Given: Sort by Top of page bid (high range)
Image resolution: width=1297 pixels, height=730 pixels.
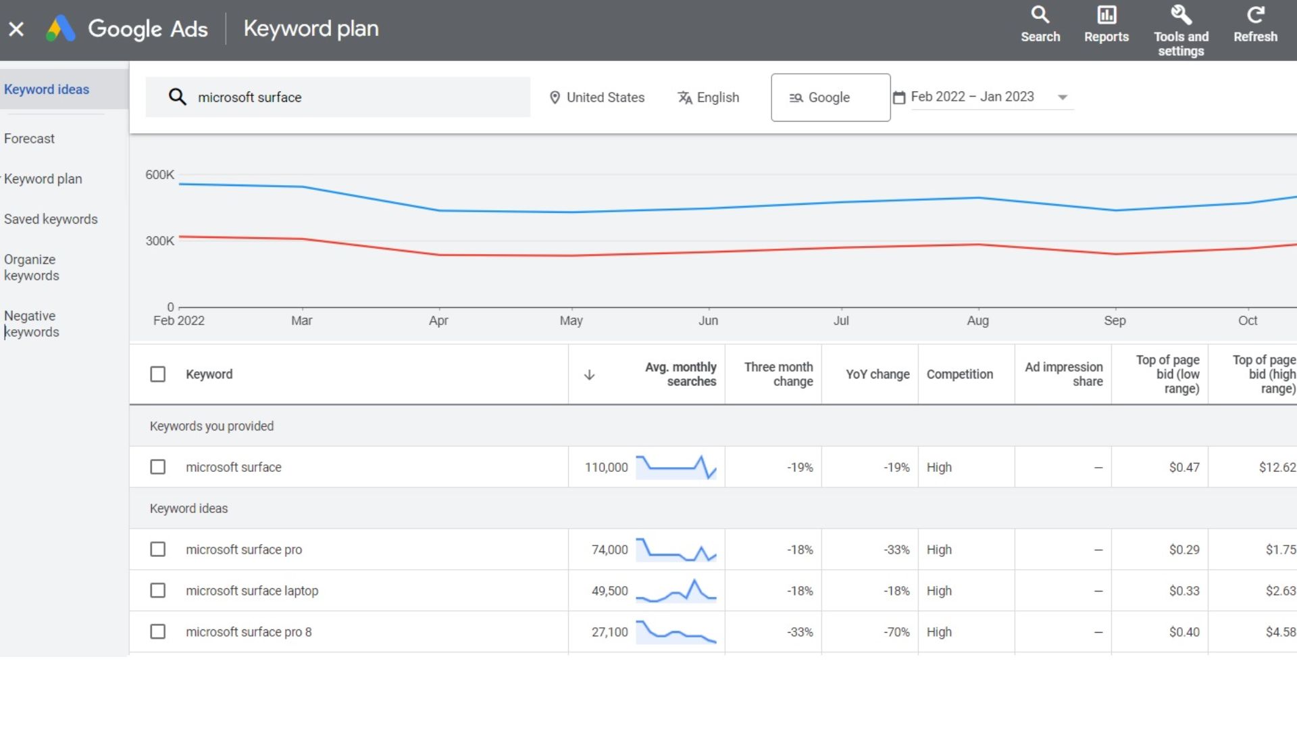Looking at the screenshot, I should 1264,374.
